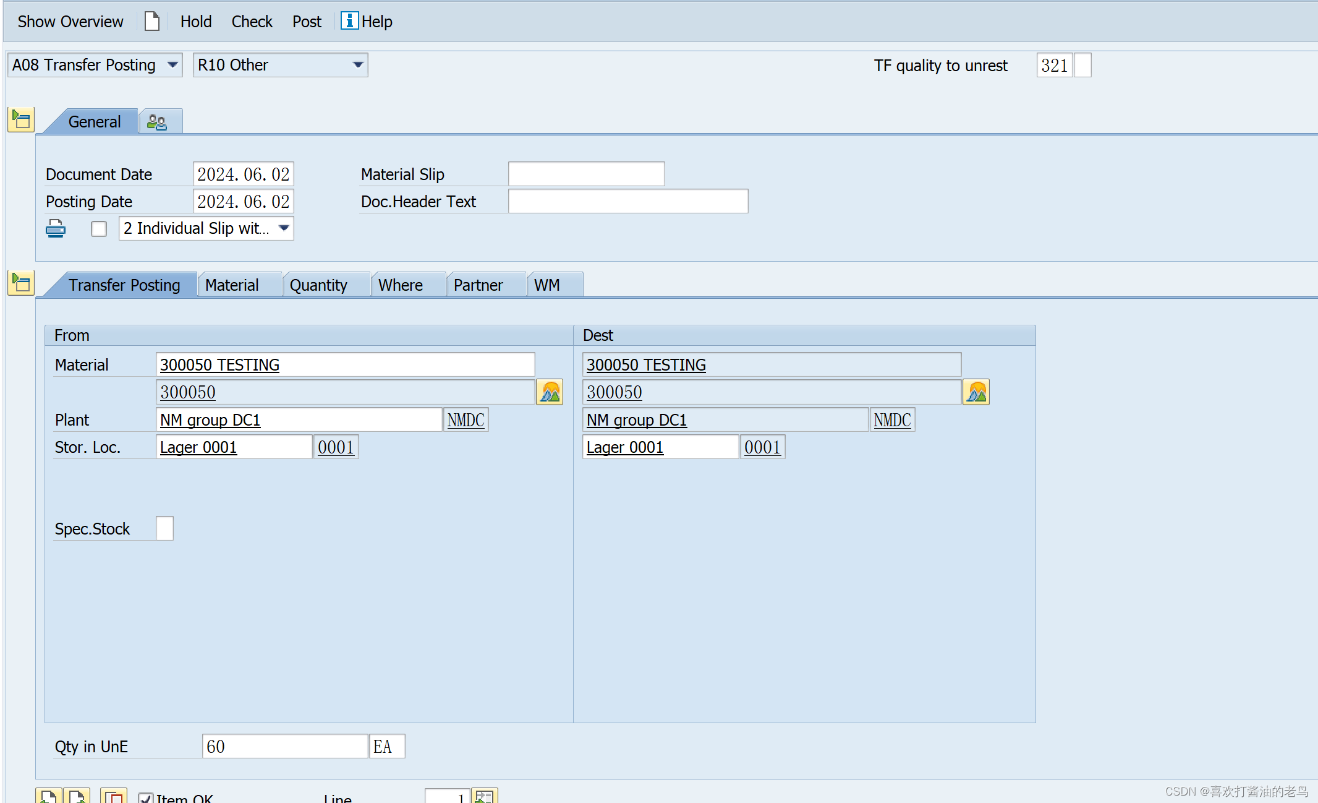Click the print icon beside Posting Date
The image size is (1318, 803).
(55, 228)
